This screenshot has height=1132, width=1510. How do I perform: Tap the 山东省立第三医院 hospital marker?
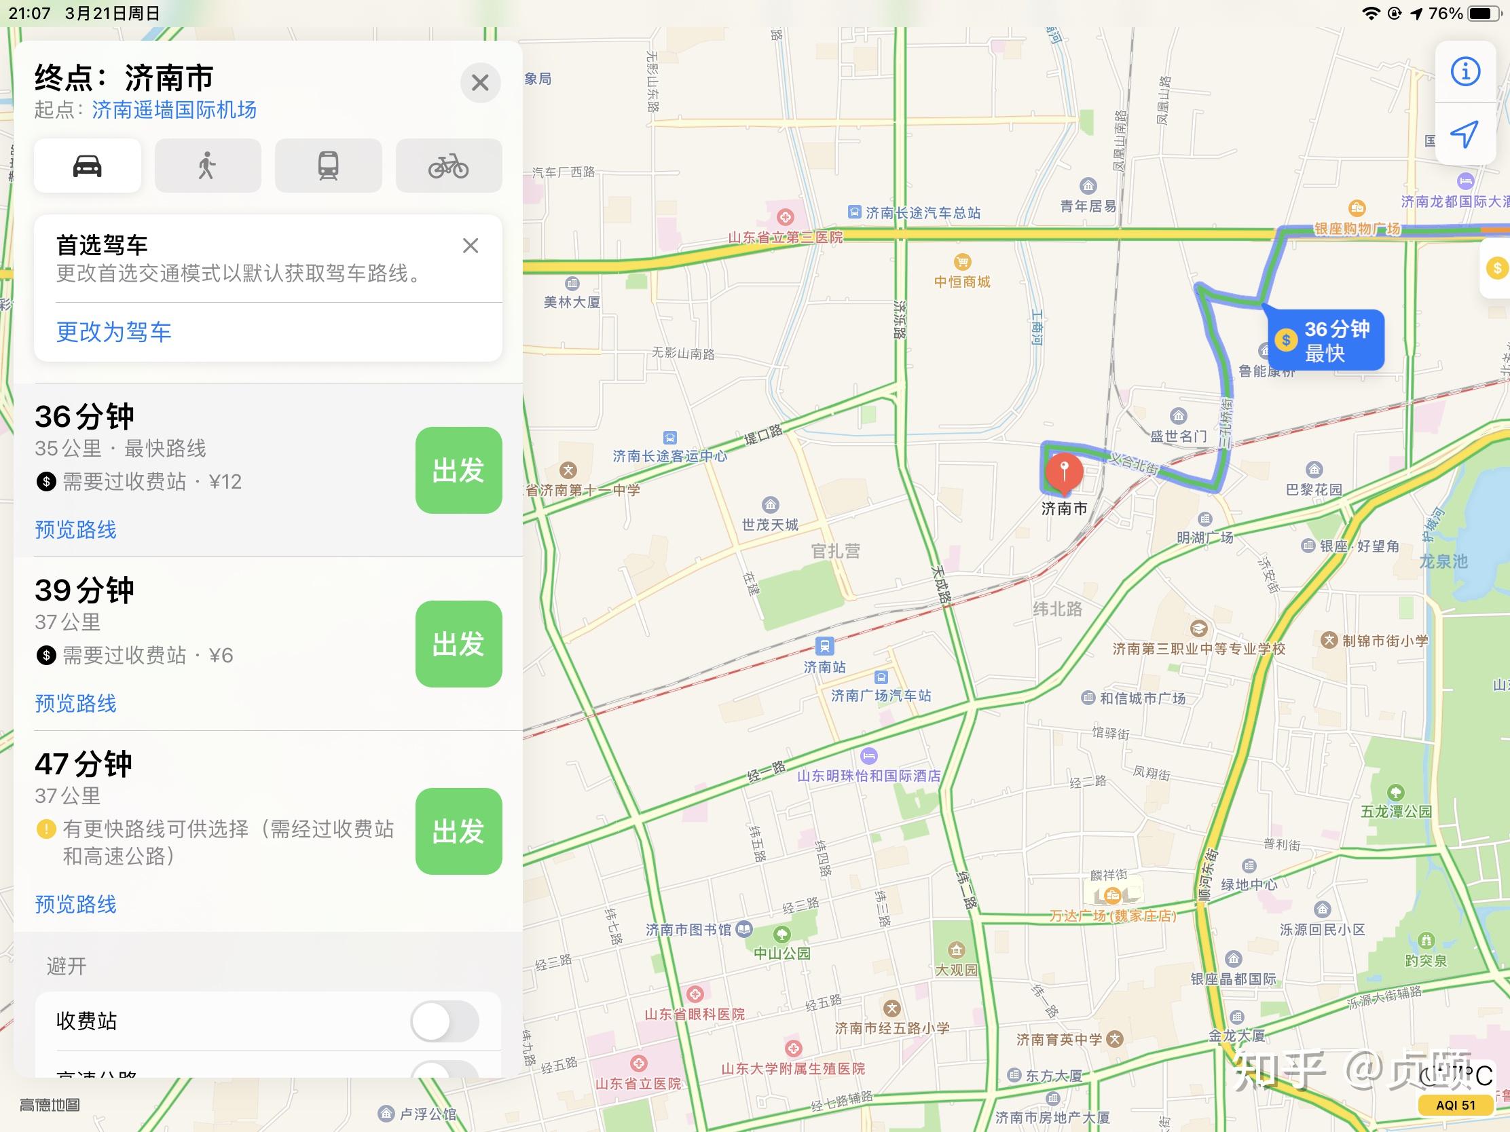[x=786, y=218]
